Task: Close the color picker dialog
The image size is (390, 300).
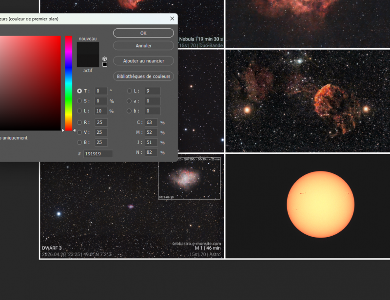Action: click(x=172, y=19)
